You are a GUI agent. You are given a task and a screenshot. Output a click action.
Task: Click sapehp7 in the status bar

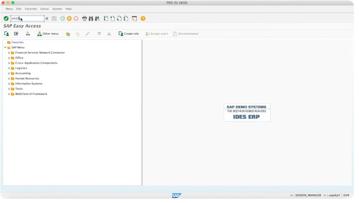(x=334, y=195)
